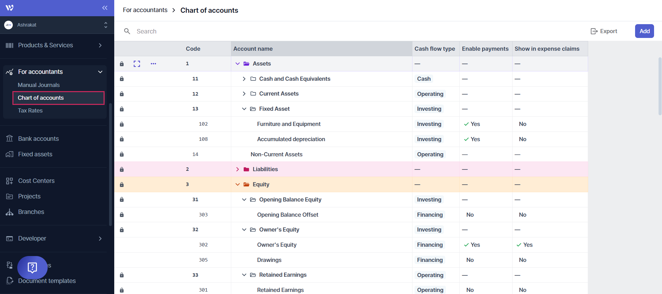Select Tax Rates menu item
The width and height of the screenshot is (662, 294).
tap(30, 110)
